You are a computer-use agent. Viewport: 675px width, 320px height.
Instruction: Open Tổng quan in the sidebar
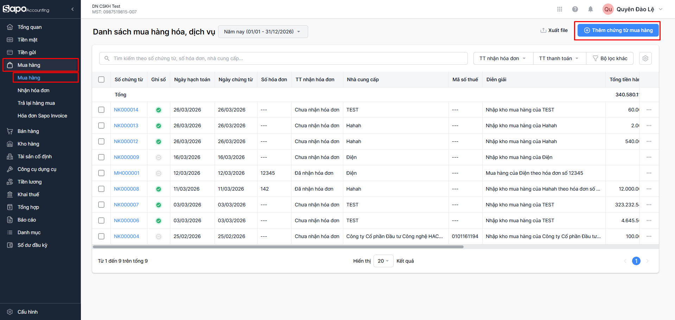[40, 27]
